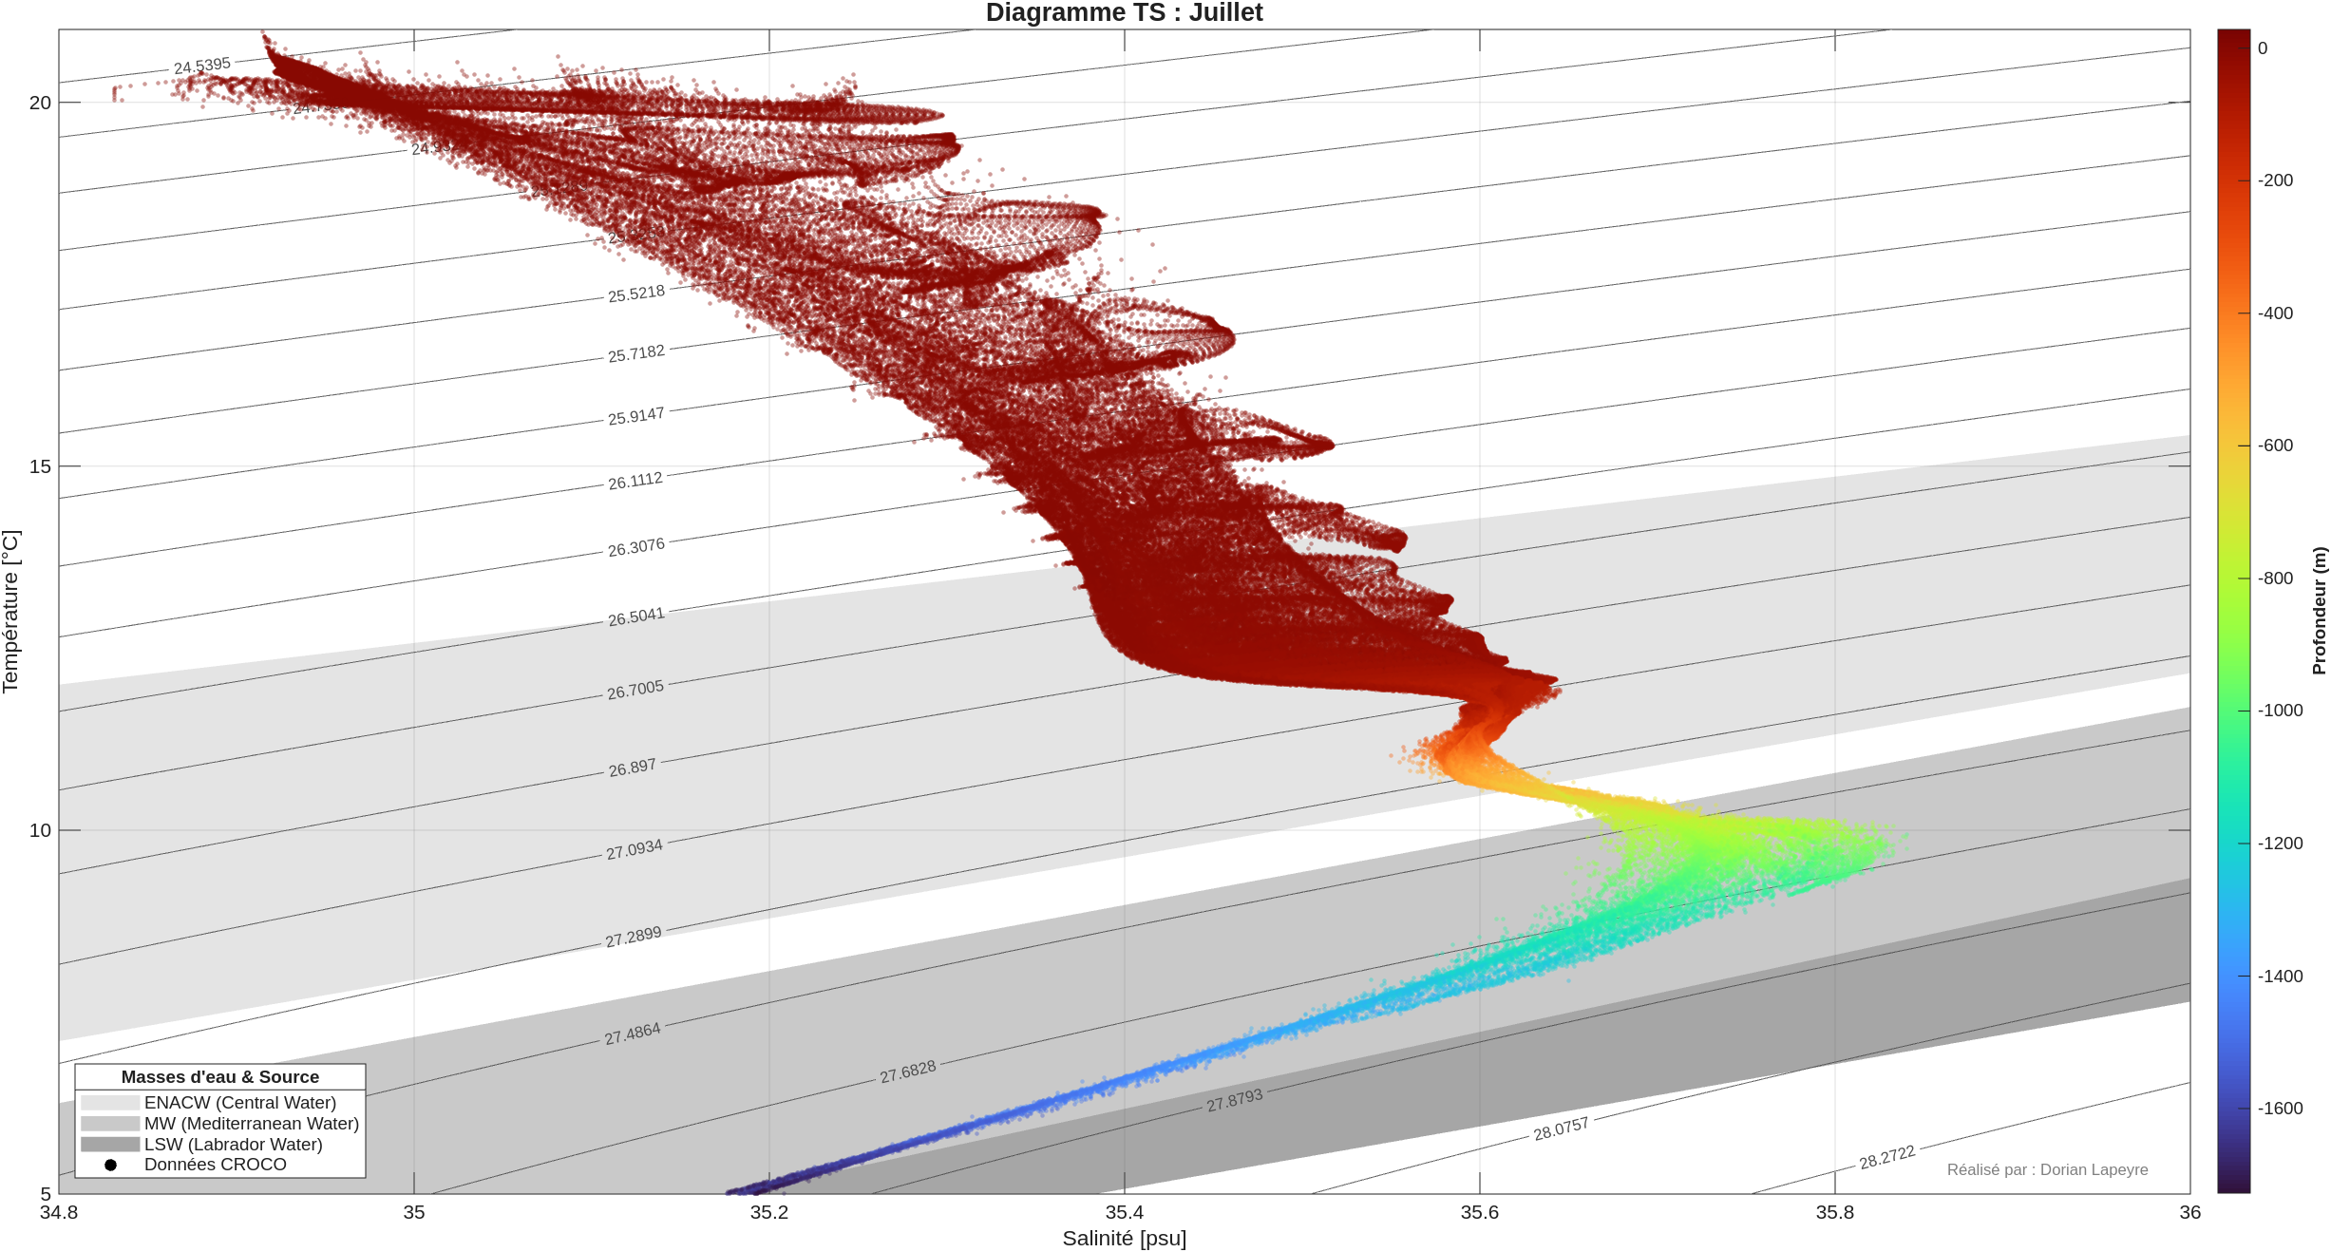Click the ENACW light gray legend swatch
This screenshot has width=2331, height=1252.
110,1103
